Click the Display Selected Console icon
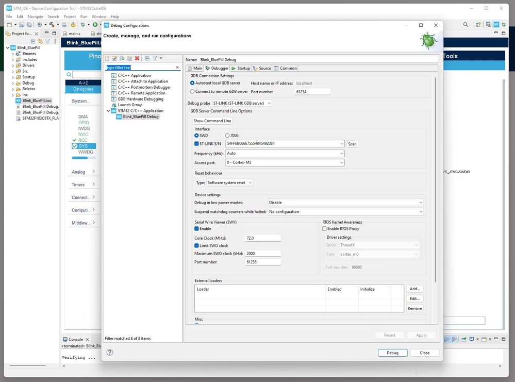515x382 pixels. [472, 339]
